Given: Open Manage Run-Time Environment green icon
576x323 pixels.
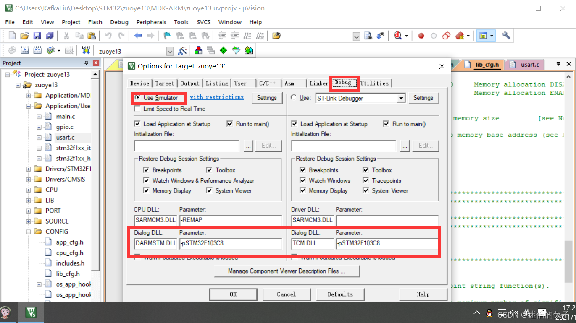Looking at the screenshot, I should click(x=224, y=51).
